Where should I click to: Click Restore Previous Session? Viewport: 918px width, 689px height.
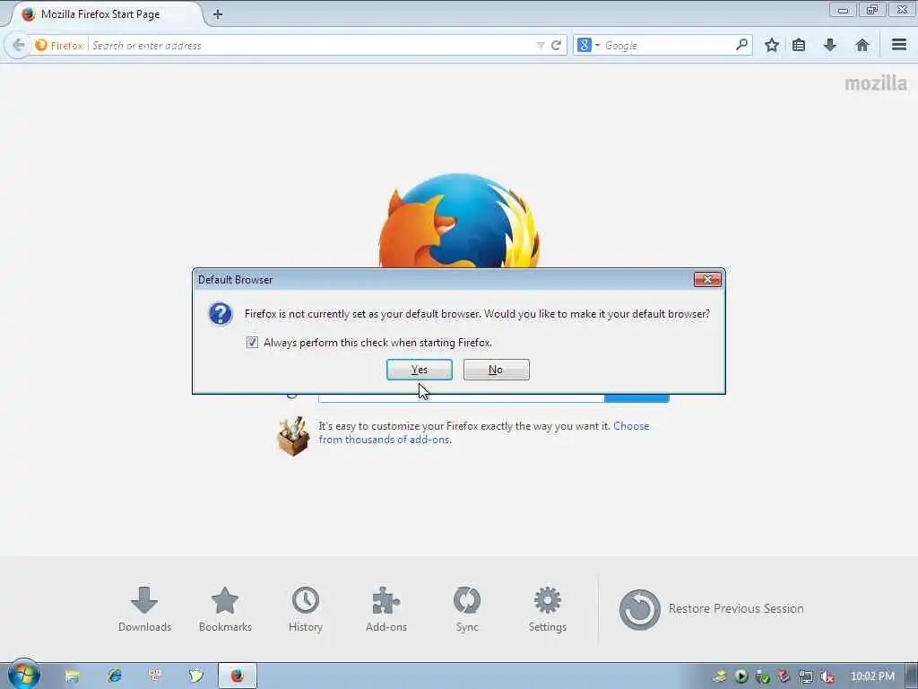(x=711, y=609)
